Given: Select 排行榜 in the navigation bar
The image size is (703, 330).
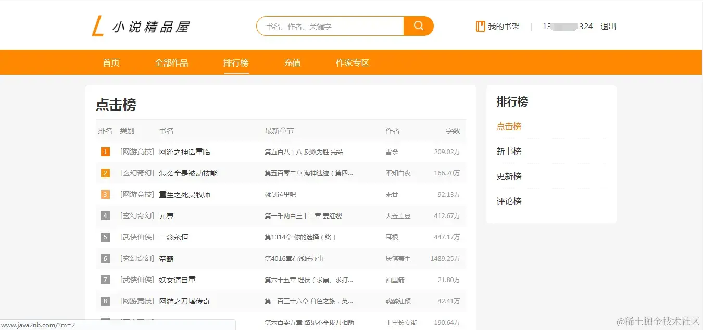Looking at the screenshot, I should [x=236, y=62].
